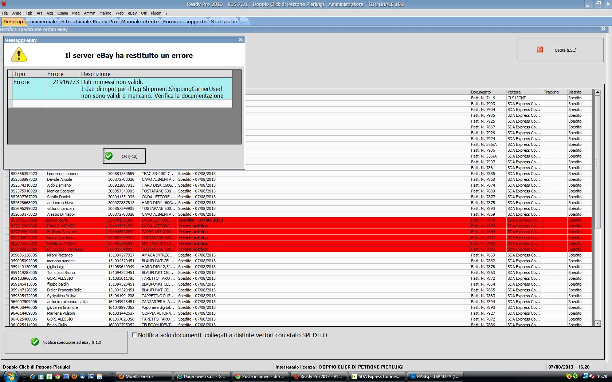Image resolution: width=612 pixels, height=382 pixels.
Task: Select error code 21916773 cell
Action: point(63,88)
